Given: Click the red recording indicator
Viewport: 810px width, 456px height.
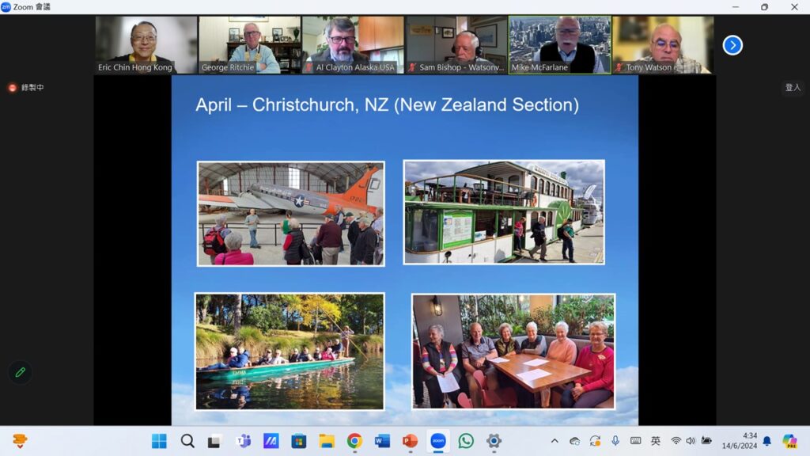Looking at the screenshot, I should click(13, 88).
